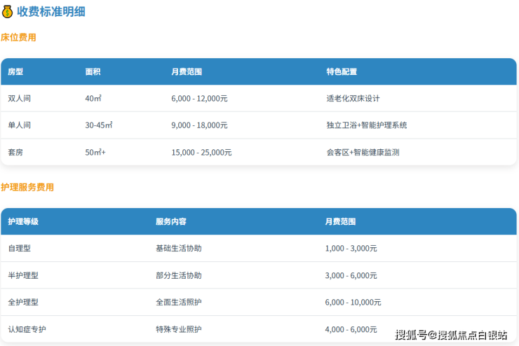Click the 面积 column header
519x346 pixels.
(93, 72)
